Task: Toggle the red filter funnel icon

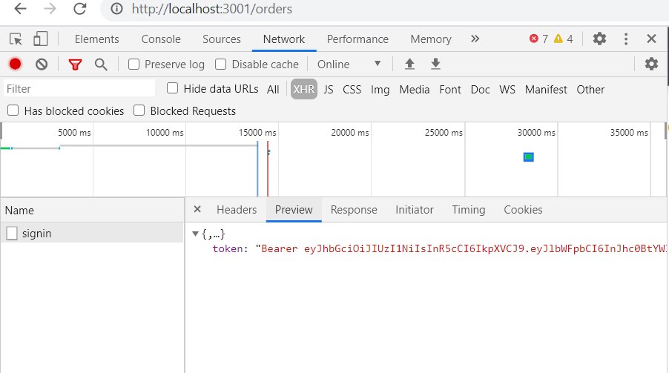Action: 75,65
